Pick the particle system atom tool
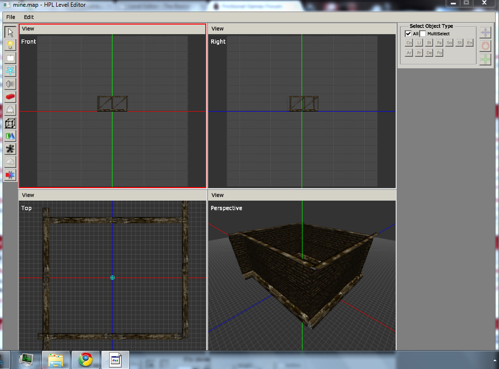 [x=10, y=71]
